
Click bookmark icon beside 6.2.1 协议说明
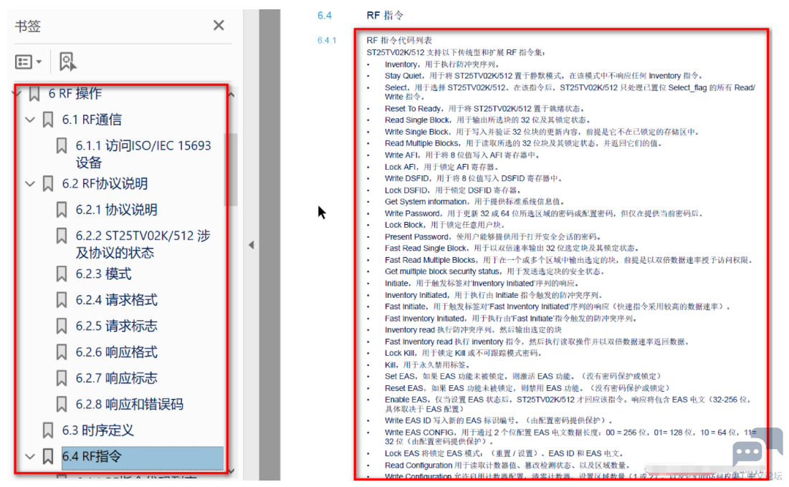[x=62, y=210]
